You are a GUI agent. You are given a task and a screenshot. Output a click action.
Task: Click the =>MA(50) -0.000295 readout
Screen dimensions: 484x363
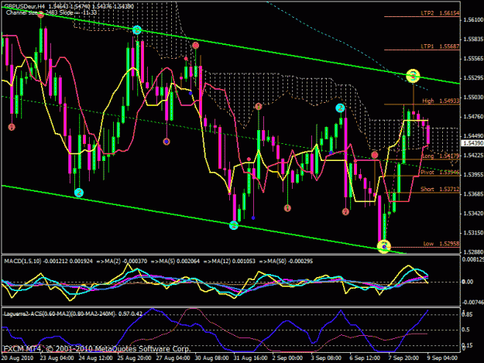[286, 262]
